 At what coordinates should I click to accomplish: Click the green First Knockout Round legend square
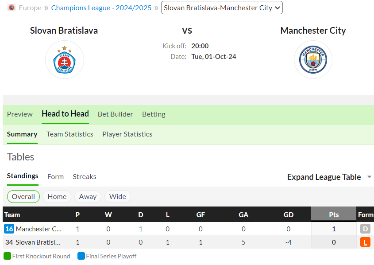point(8,256)
